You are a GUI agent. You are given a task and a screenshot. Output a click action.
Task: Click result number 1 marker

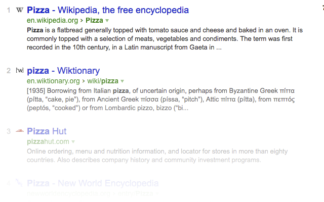(x=9, y=10)
